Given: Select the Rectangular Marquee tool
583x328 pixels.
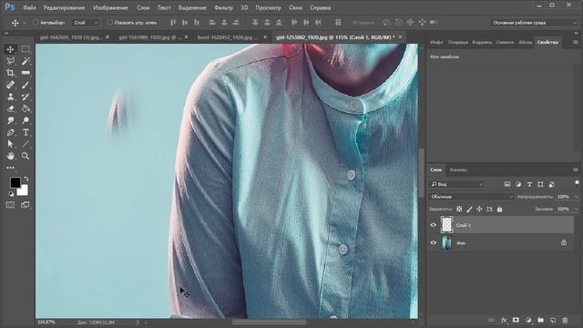Looking at the screenshot, I should [x=26, y=49].
